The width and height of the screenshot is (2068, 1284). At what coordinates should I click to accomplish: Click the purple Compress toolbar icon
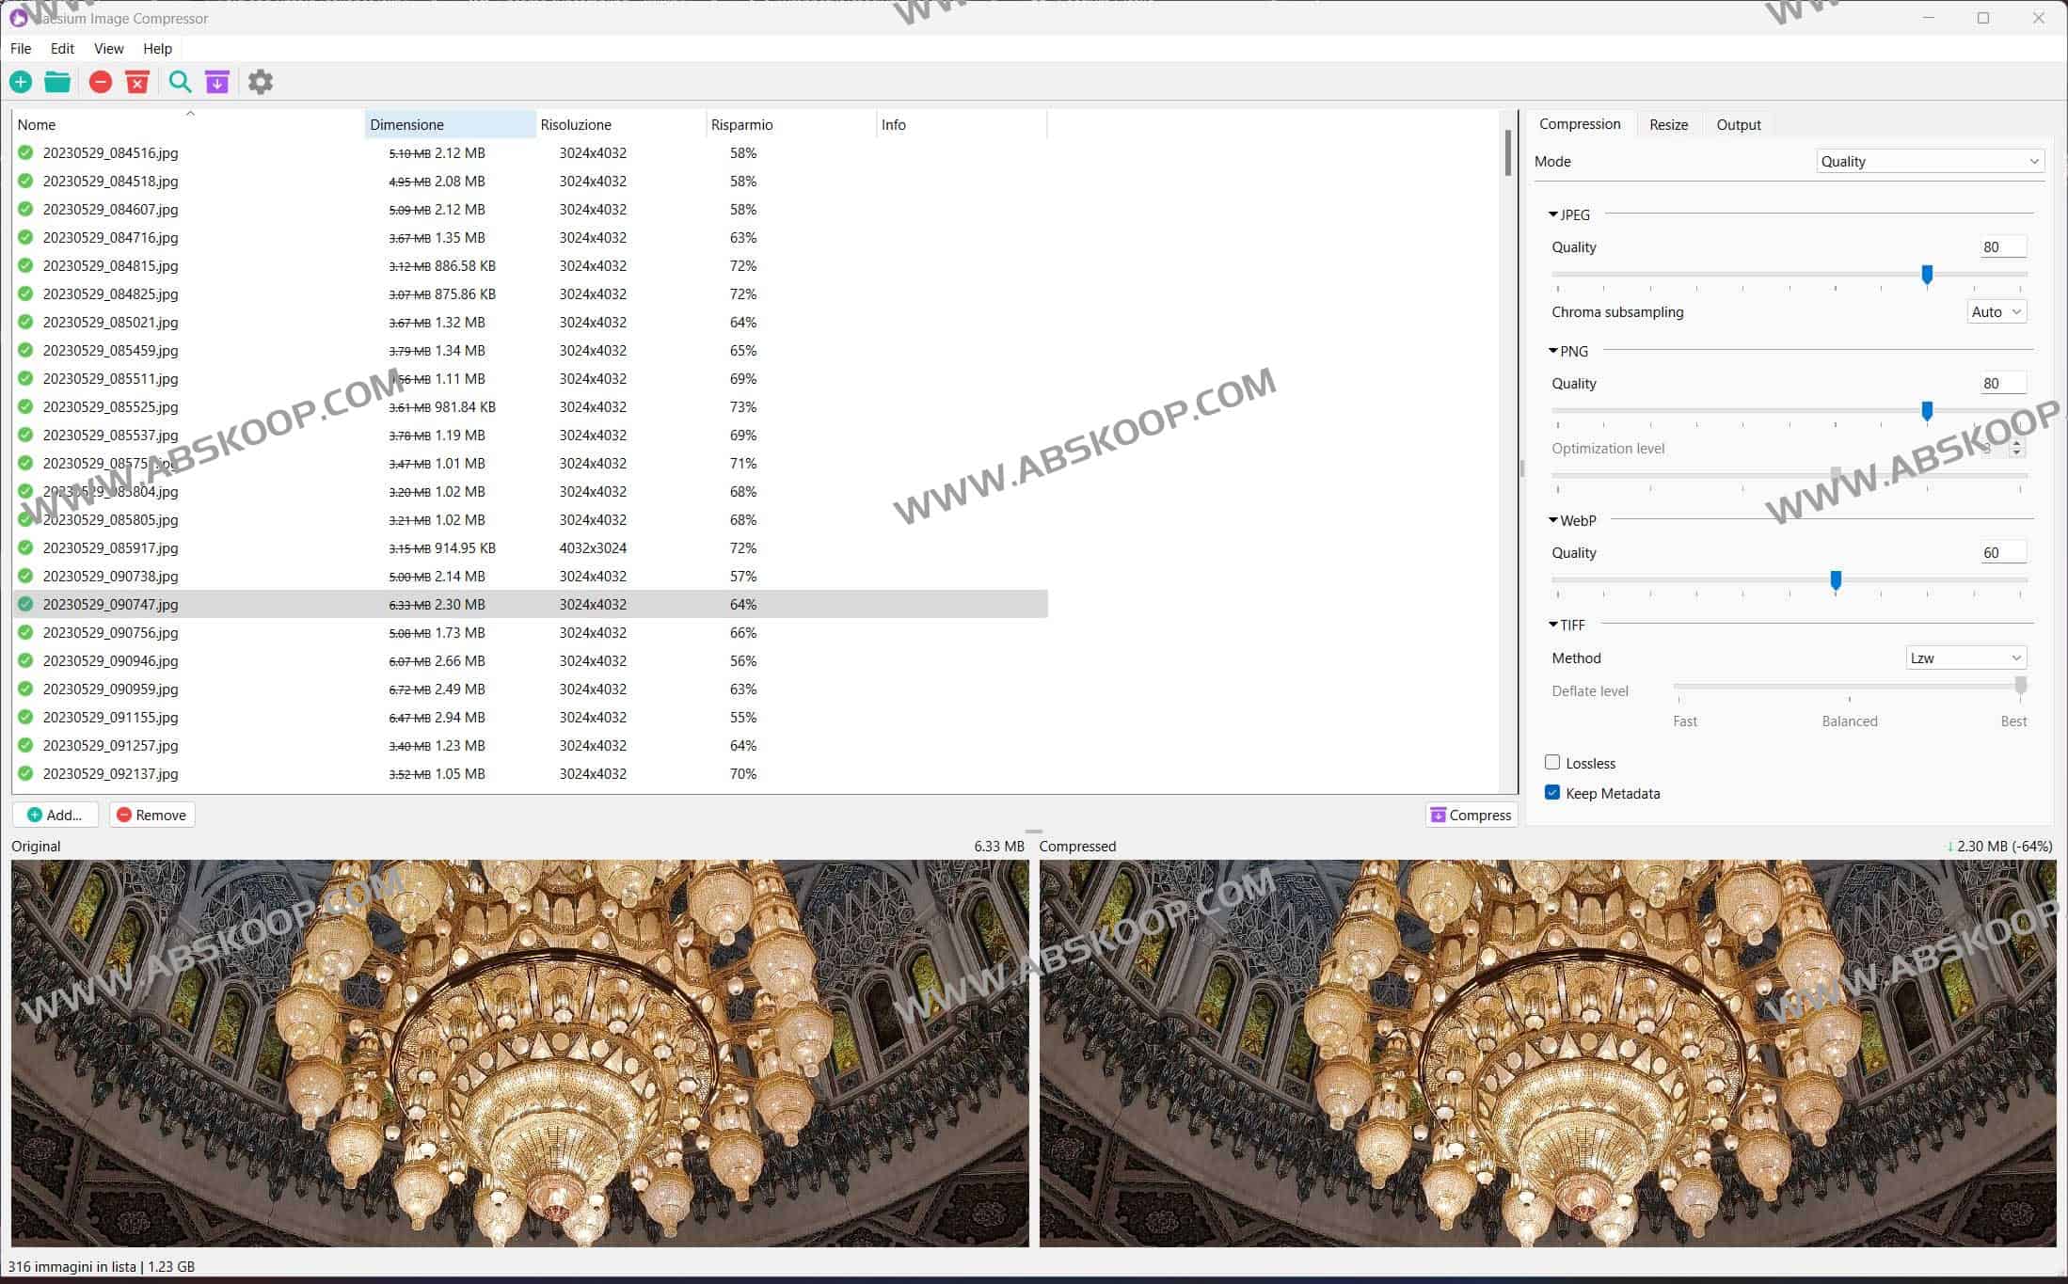(216, 82)
